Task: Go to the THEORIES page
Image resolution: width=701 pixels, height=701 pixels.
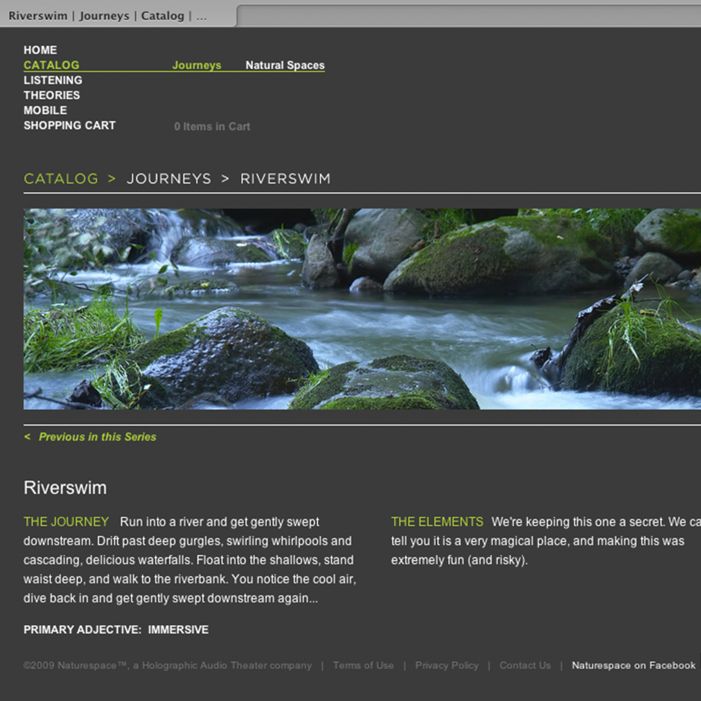Action: pyautogui.click(x=52, y=95)
